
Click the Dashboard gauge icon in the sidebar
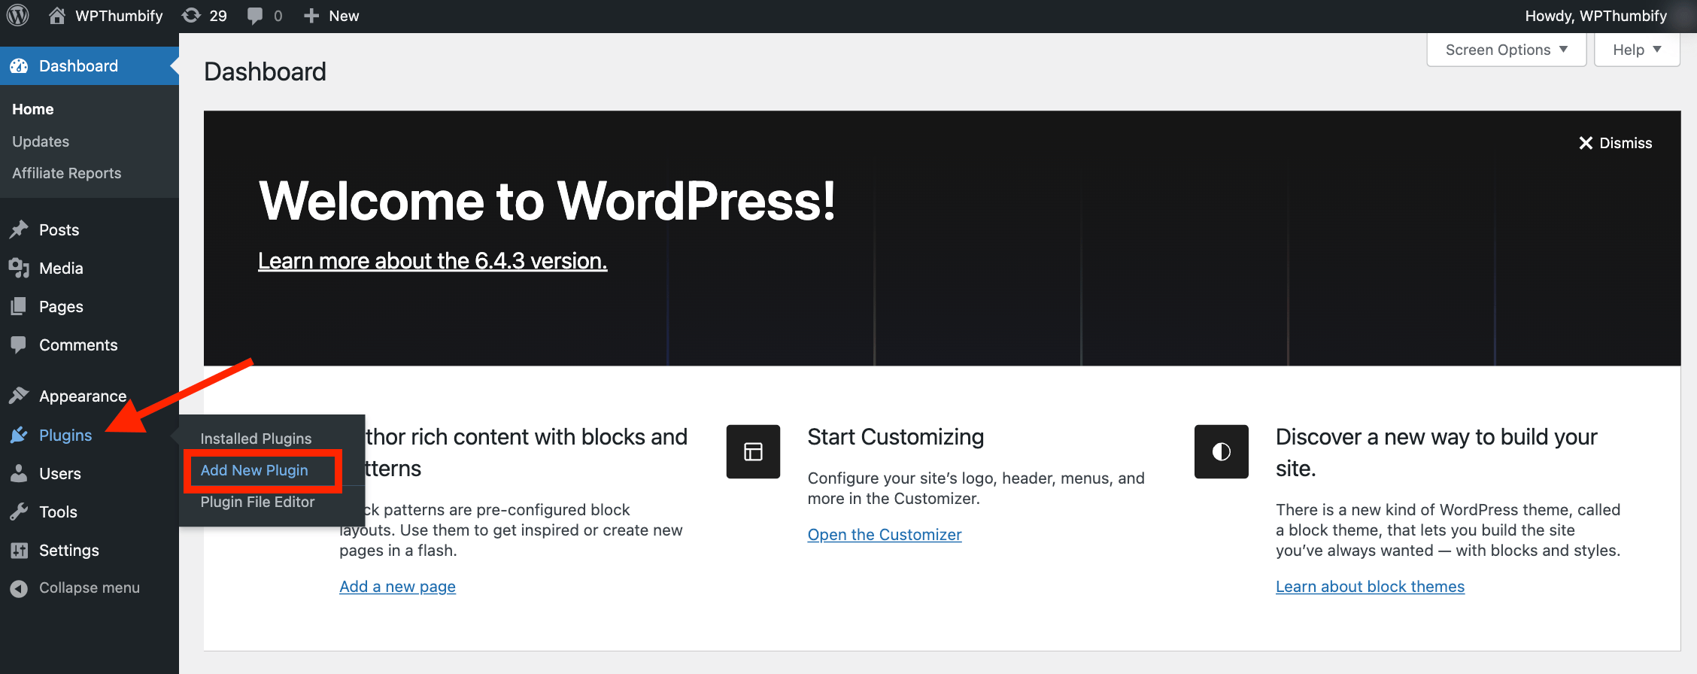[19, 65]
